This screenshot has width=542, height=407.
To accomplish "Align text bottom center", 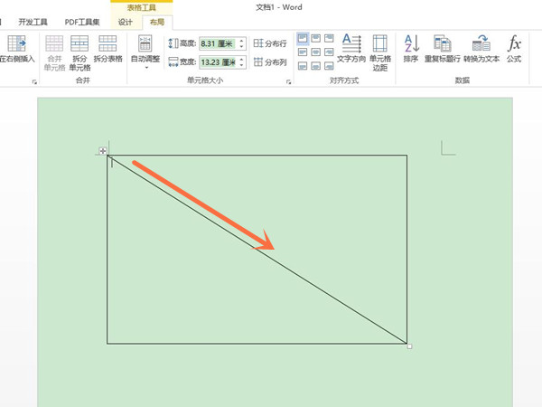I will (x=315, y=66).
